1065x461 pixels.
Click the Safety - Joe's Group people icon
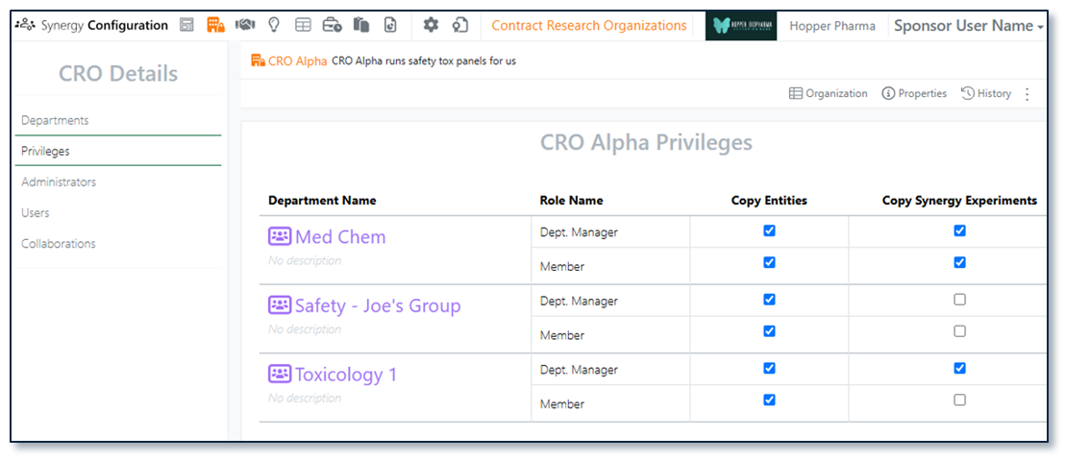pos(279,304)
